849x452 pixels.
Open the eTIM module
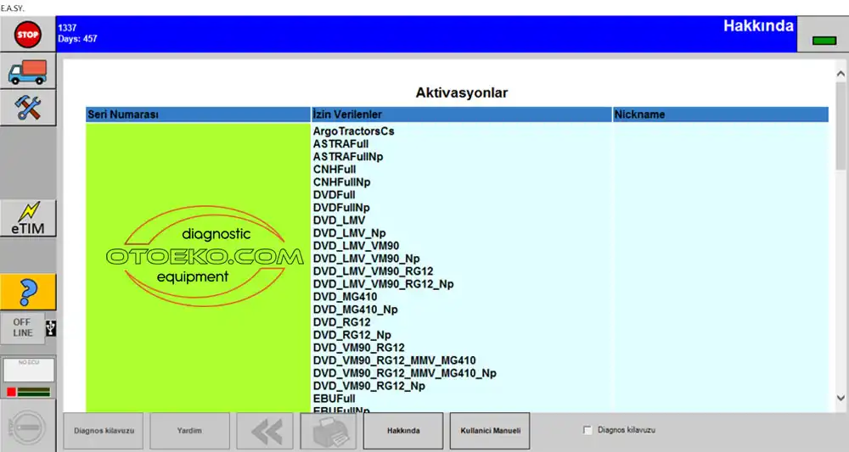[x=28, y=219]
